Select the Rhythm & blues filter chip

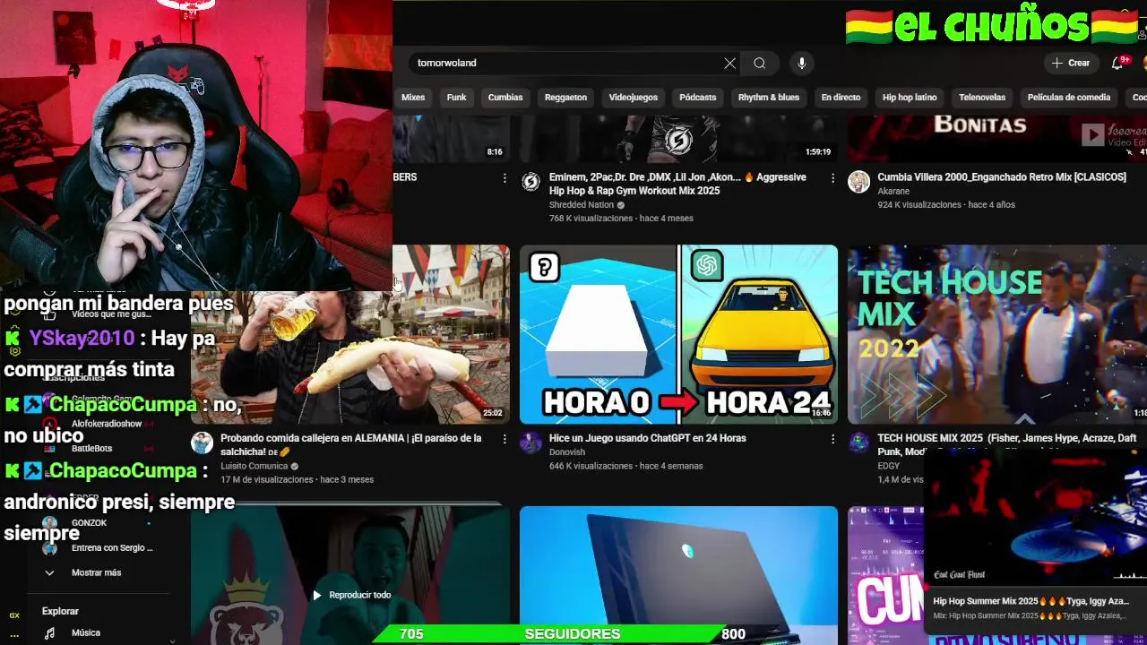(x=769, y=98)
